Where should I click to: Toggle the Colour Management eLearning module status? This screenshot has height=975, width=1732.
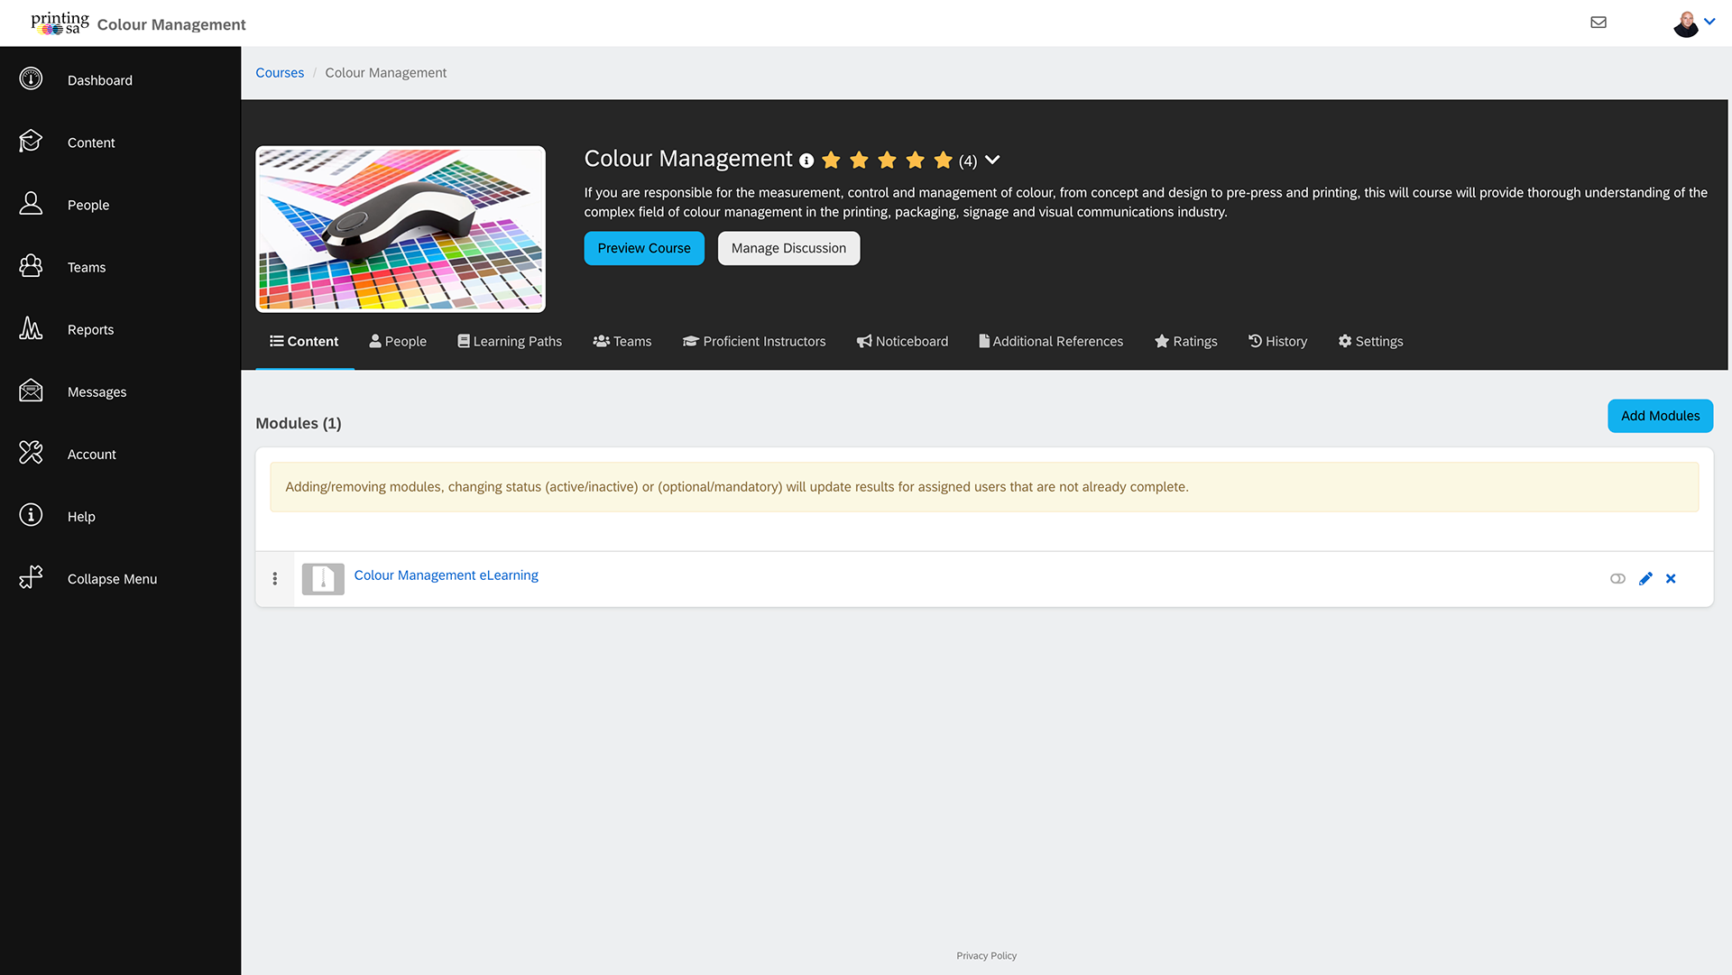[x=1617, y=579]
